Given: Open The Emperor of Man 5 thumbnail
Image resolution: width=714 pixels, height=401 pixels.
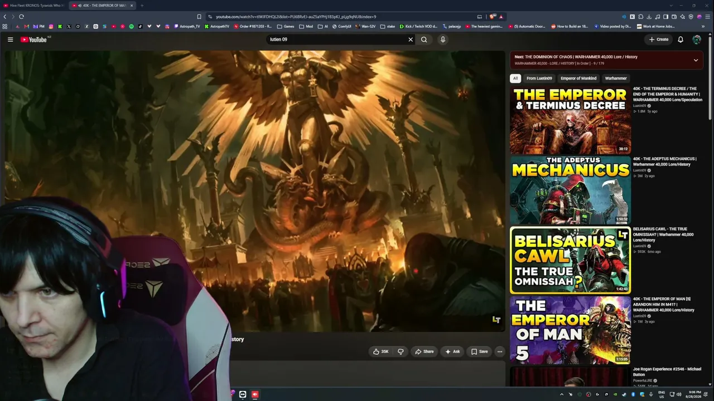Looking at the screenshot, I should point(570,330).
